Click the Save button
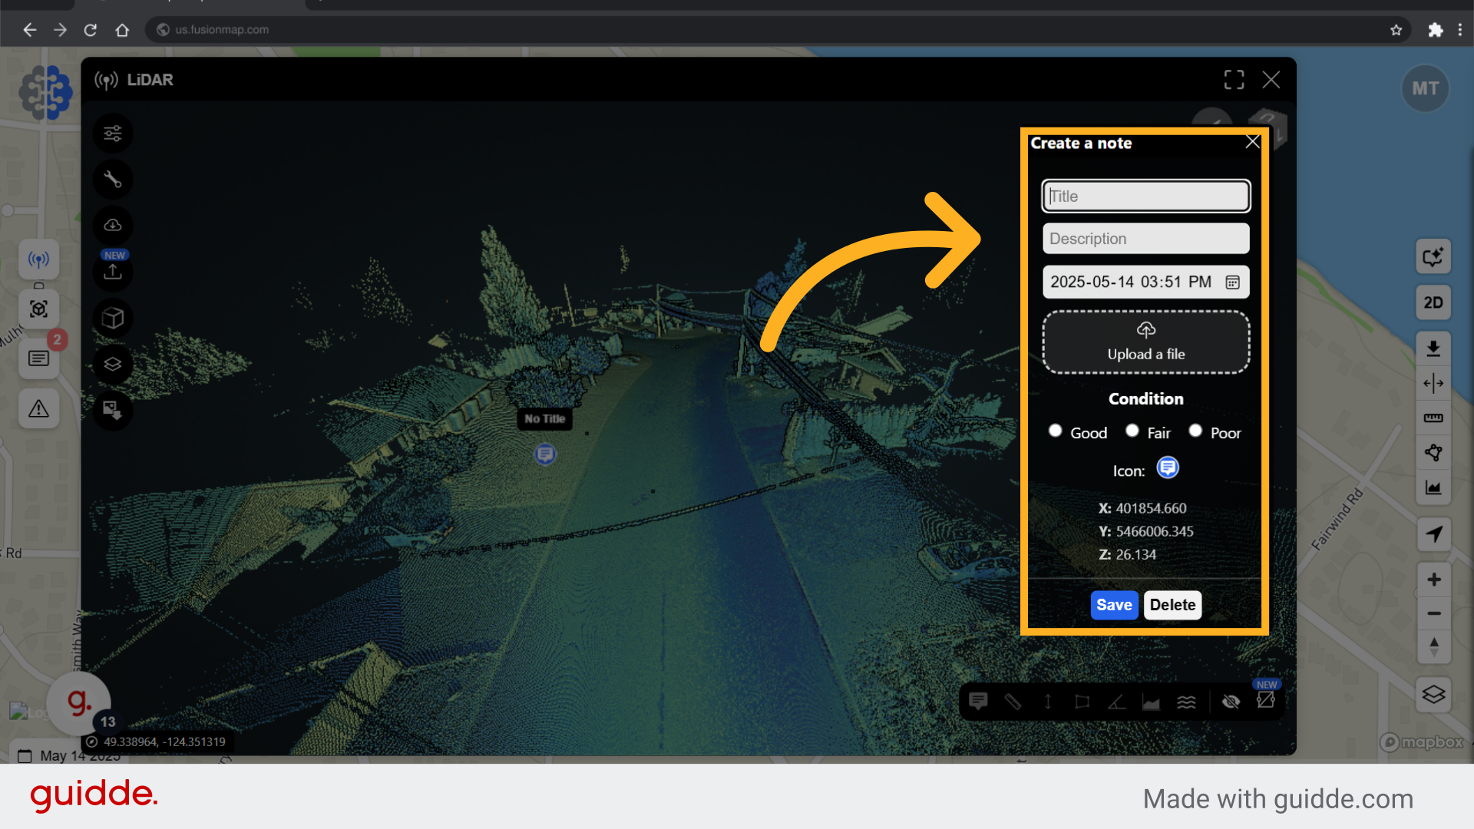This screenshot has width=1474, height=829. (x=1114, y=605)
